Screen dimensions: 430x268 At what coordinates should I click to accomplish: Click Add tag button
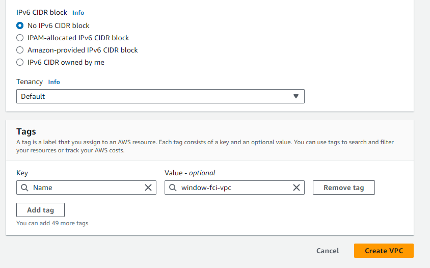tap(41, 210)
